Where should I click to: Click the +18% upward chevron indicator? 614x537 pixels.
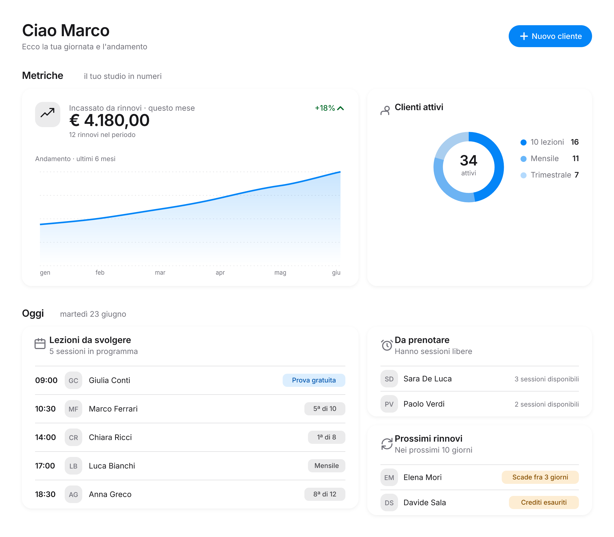pyautogui.click(x=340, y=108)
